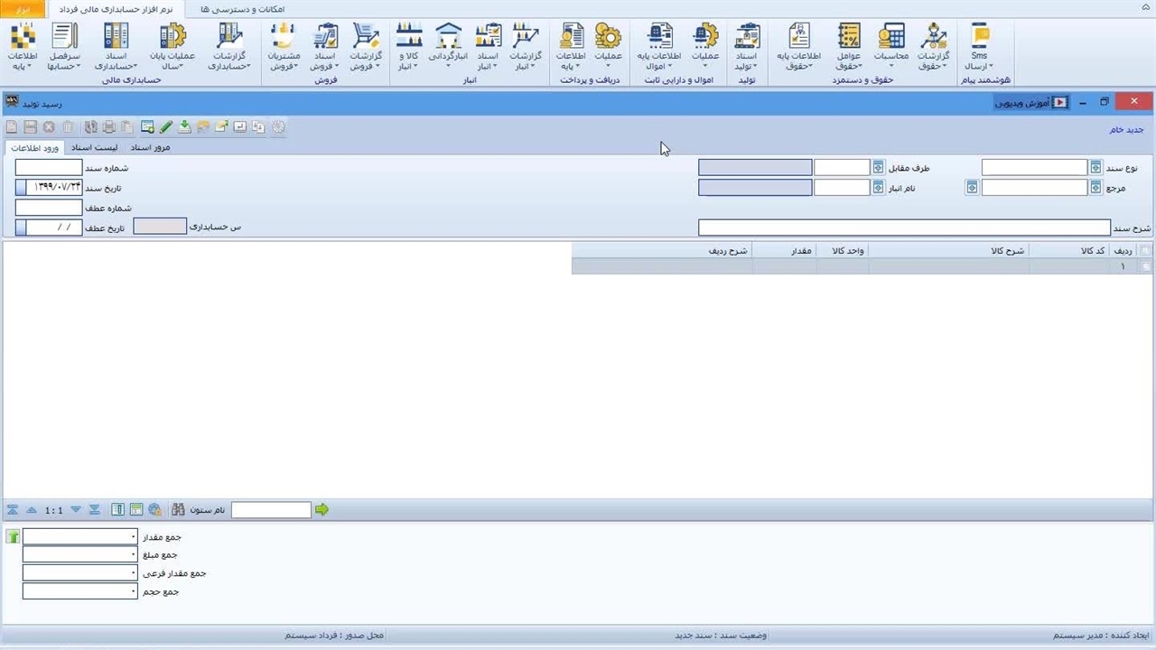1156x650 pixels.
Task: Click the green arrow next to column name field
Action: (x=322, y=510)
